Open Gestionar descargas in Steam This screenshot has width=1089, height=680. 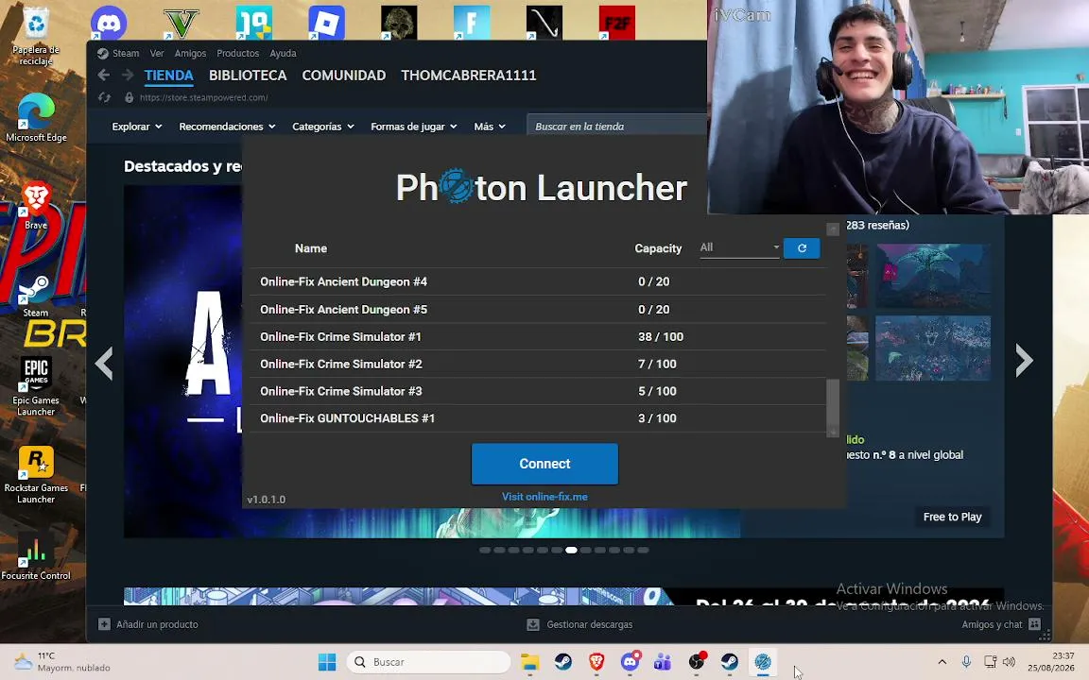579,624
